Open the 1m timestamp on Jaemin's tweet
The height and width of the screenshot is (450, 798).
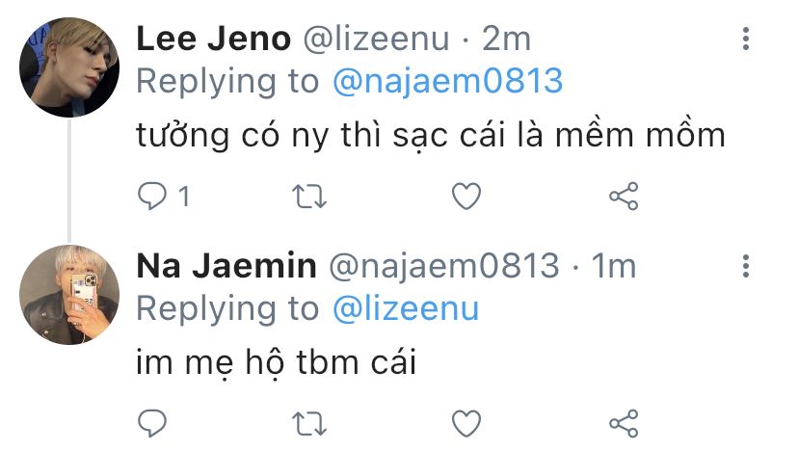(x=613, y=266)
